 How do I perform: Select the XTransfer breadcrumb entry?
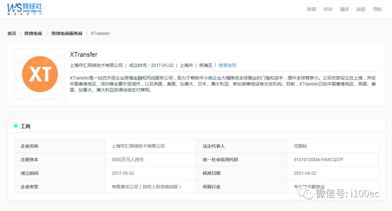[x=100, y=33]
